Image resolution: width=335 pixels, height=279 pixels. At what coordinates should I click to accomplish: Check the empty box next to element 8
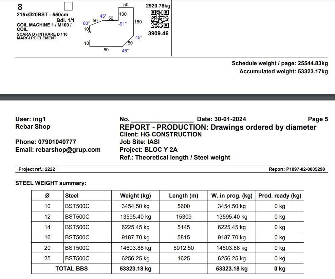point(68,6)
